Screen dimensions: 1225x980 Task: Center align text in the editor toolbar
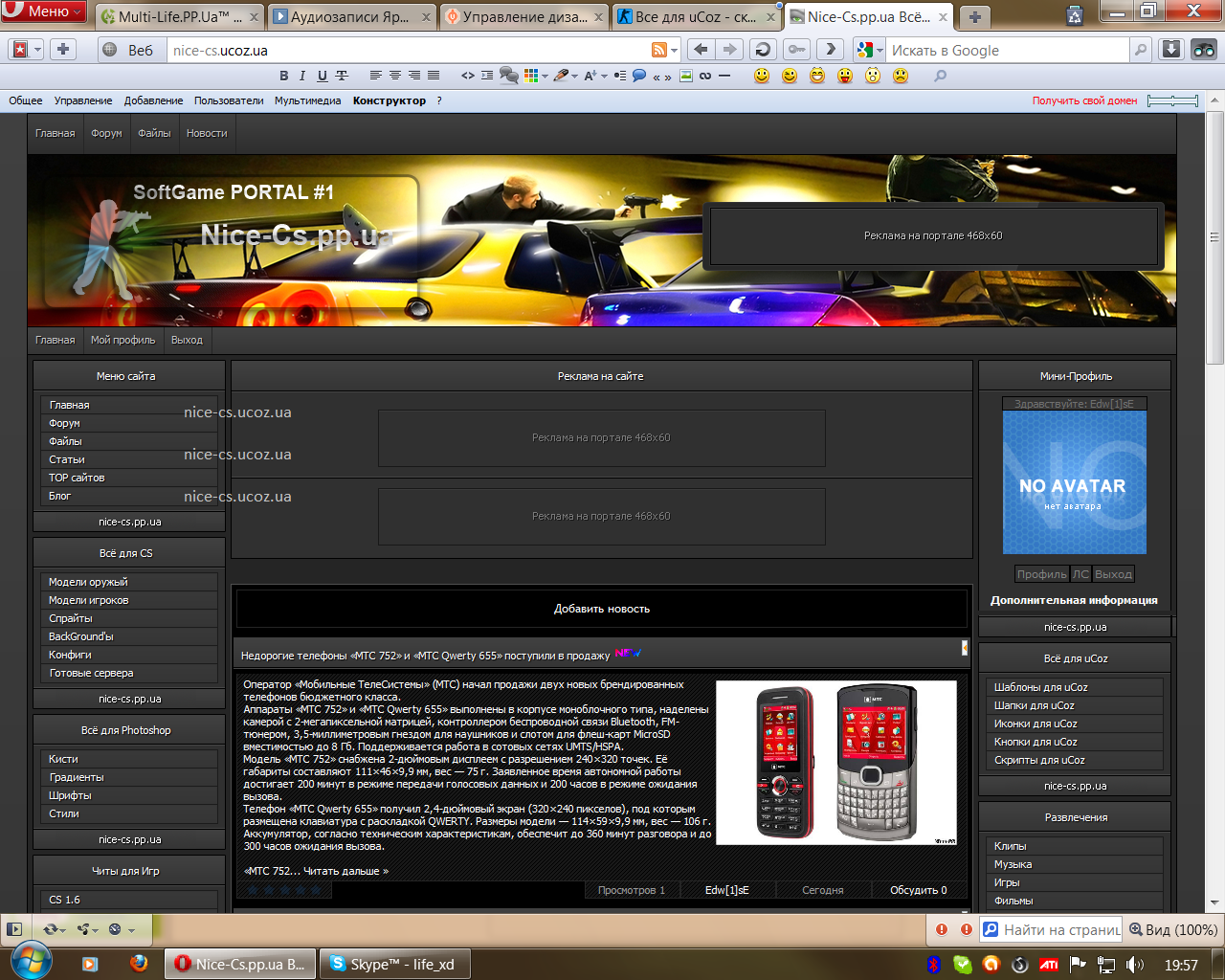(394, 76)
